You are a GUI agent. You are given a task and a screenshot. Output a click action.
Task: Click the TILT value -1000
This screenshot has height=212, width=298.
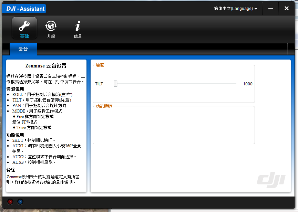click(247, 84)
